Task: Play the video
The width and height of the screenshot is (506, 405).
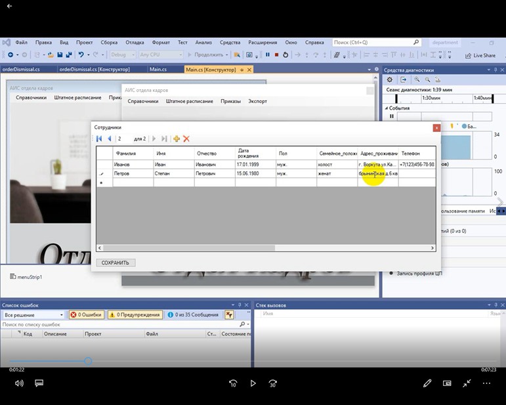Action: 253,383
